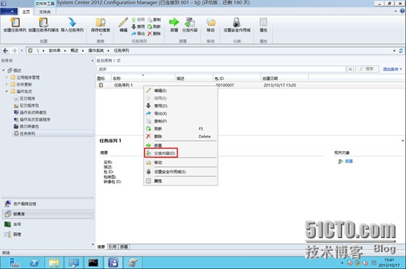
Task: Open PowerShell from the taskbar
Action: click(x=34, y=262)
